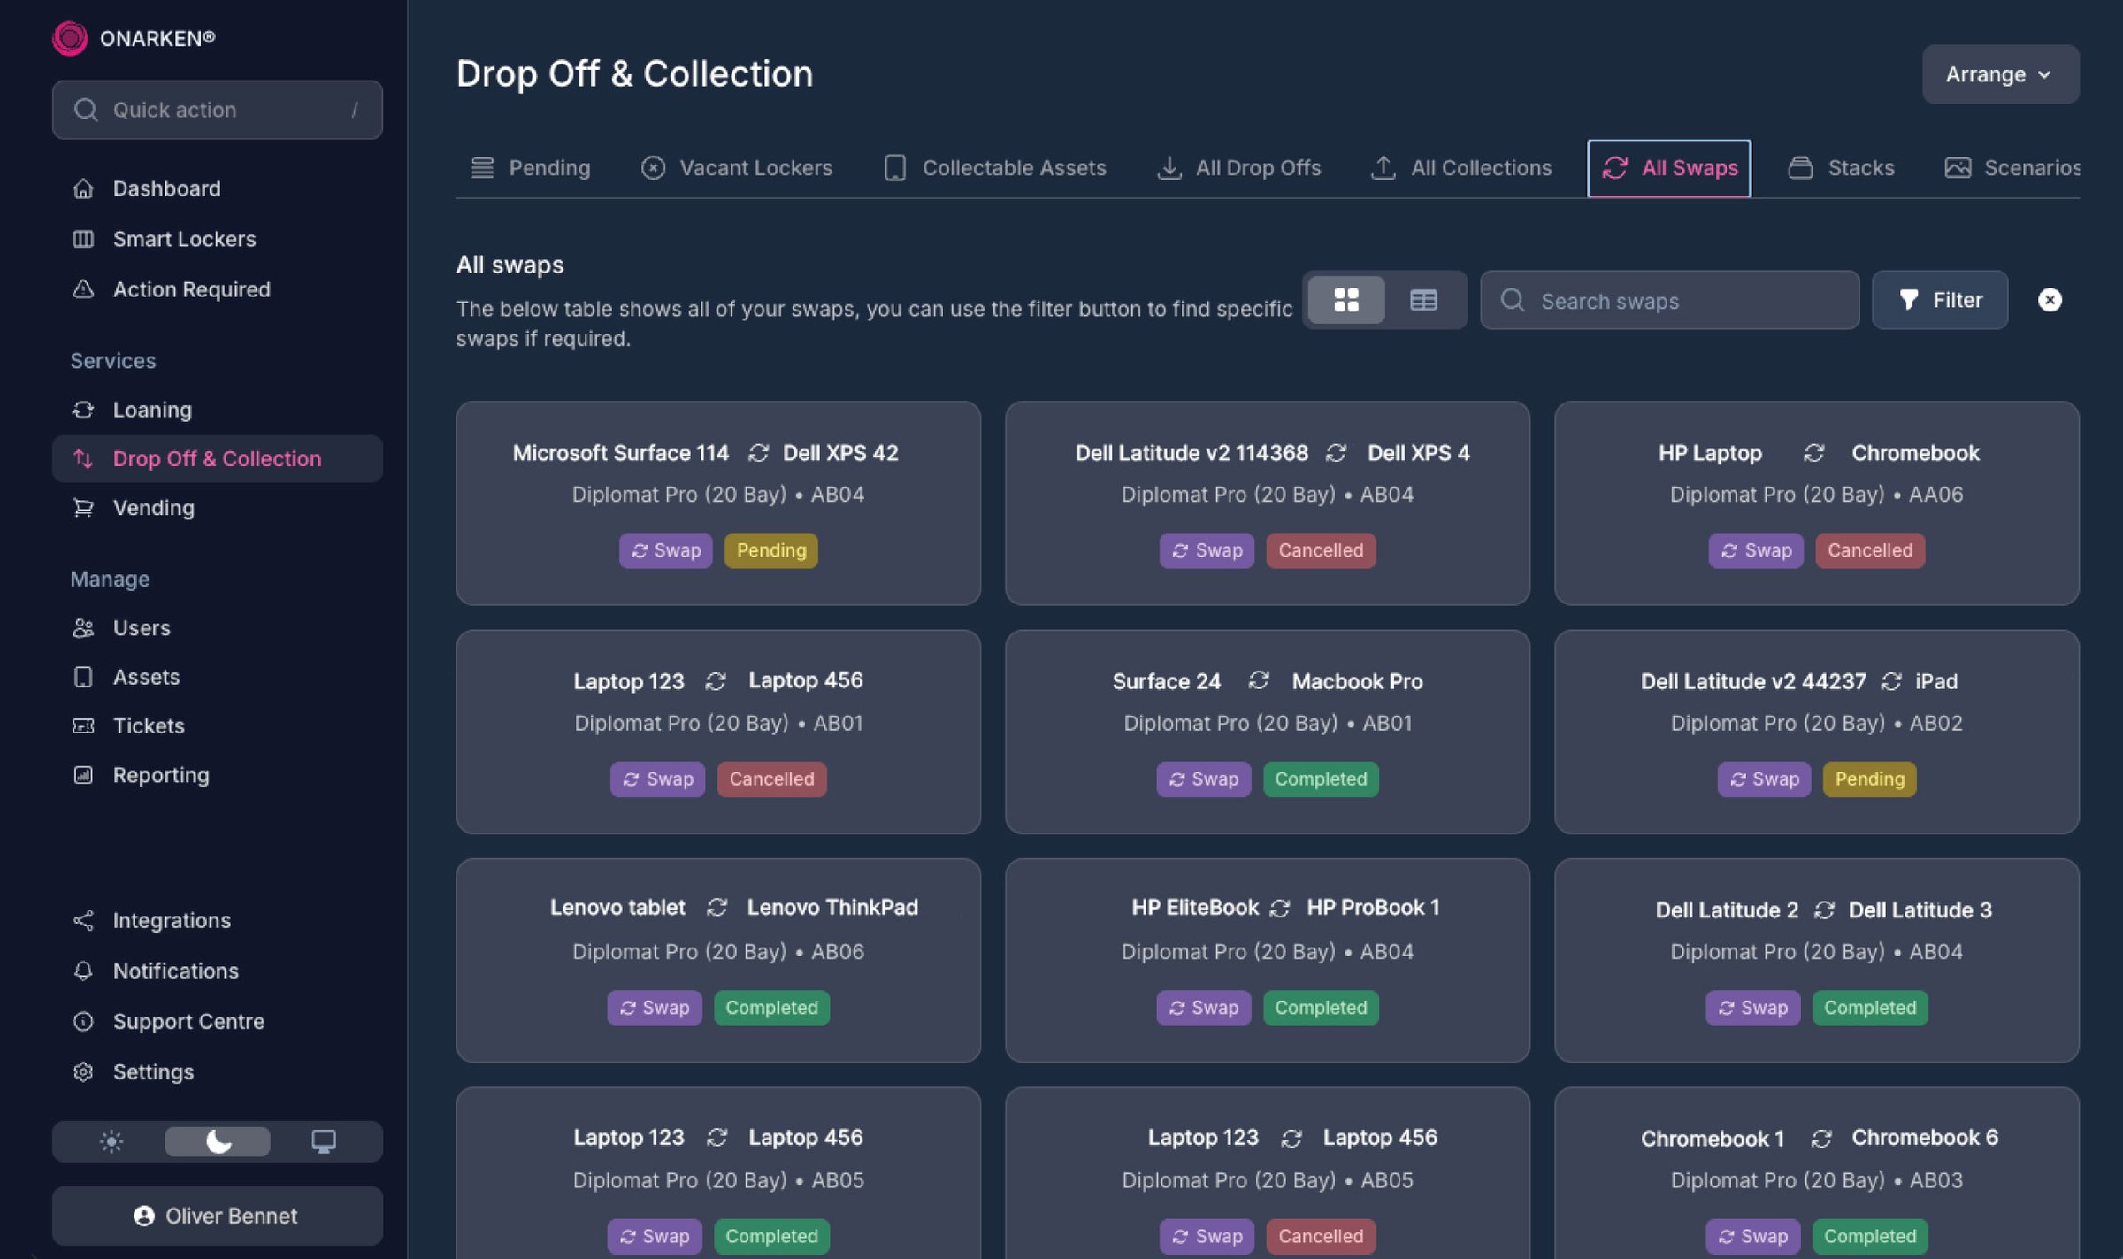Switch to light theme sun toggle
This screenshot has height=1259, width=2123.
pyautogui.click(x=111, y=1141)
